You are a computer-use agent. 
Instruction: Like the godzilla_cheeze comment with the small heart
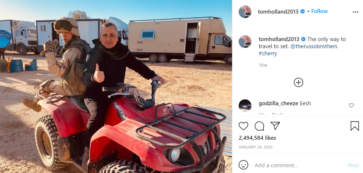tap(351, 105)
